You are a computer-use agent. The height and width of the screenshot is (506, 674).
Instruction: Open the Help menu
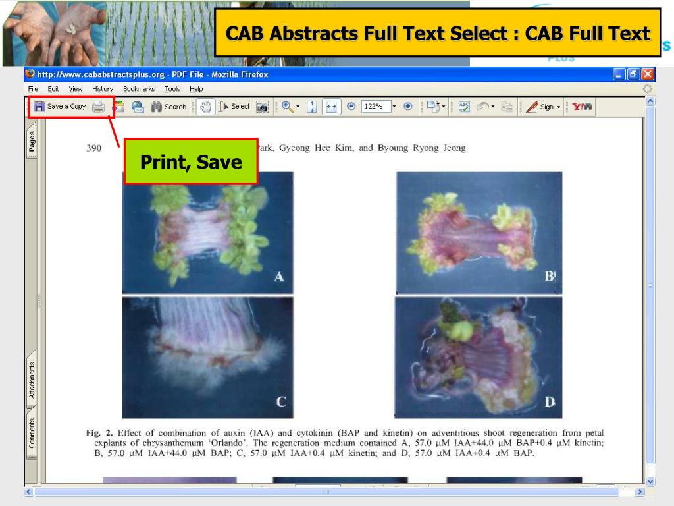click(x=196, y=89)
